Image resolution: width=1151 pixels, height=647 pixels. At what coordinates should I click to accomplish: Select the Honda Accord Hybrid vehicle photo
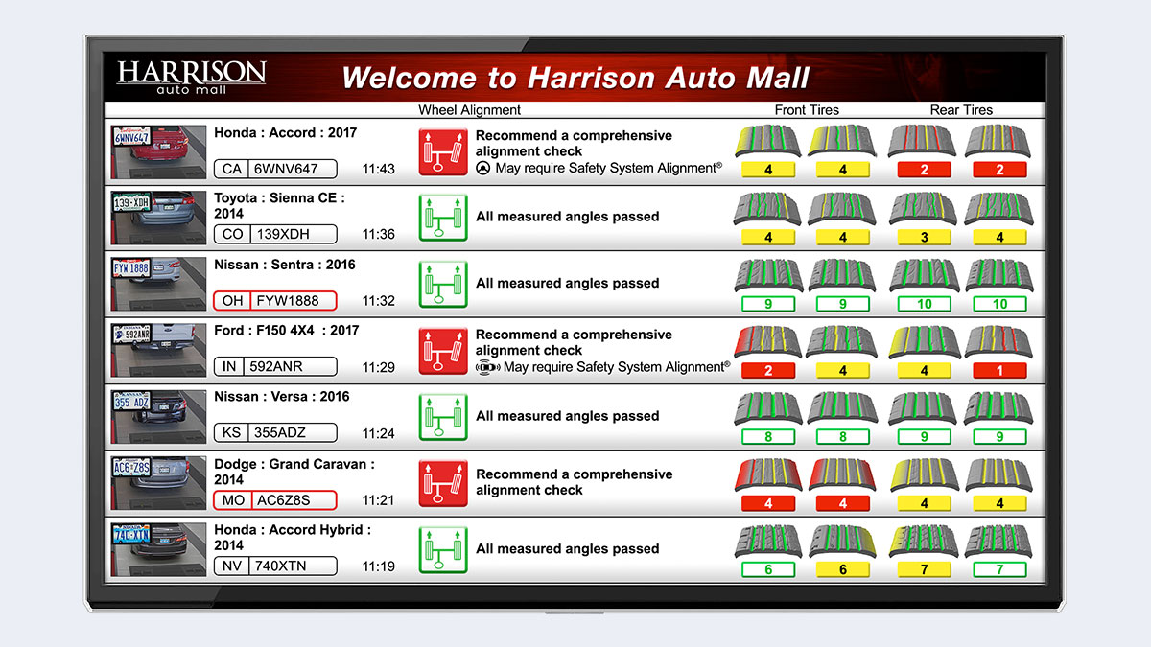coord(158,549)
